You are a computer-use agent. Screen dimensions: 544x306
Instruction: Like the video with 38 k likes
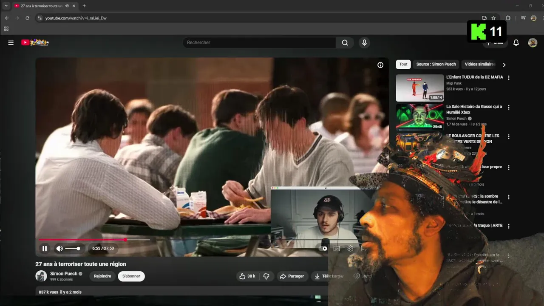247,276
